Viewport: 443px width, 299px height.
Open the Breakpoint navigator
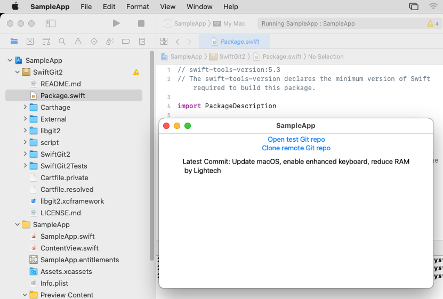pyautogui.click(x=126, y=42)
